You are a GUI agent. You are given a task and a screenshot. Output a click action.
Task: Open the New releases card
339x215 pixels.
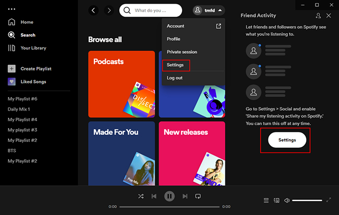coord(192,153)
